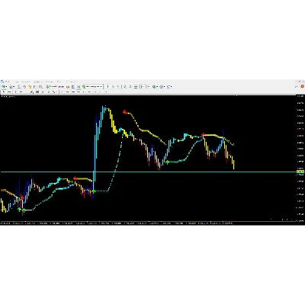The height and width of the screenshot is (305, 305).
Task: Toggle the Data Window icon
Action: click(x=24, y=87)
